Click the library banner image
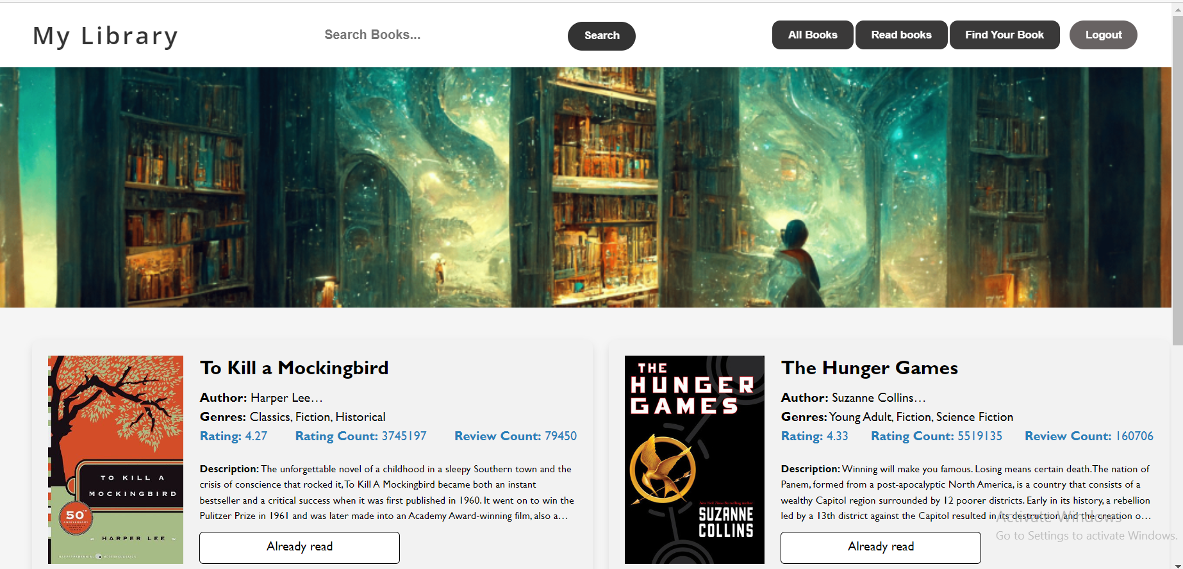 point(586,187)
